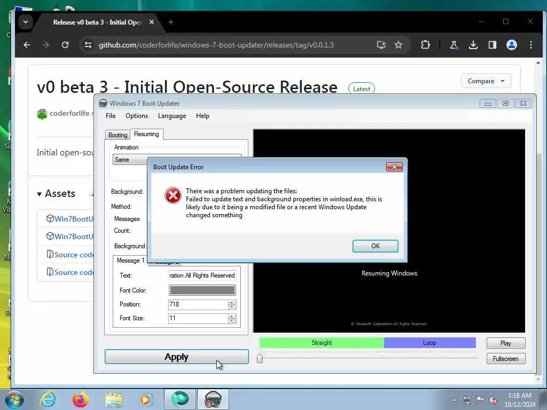Open the Compare dropdown on GitHub
This screenshot has height=410, width=547.
pyautogui.click(x=486, y=81)
